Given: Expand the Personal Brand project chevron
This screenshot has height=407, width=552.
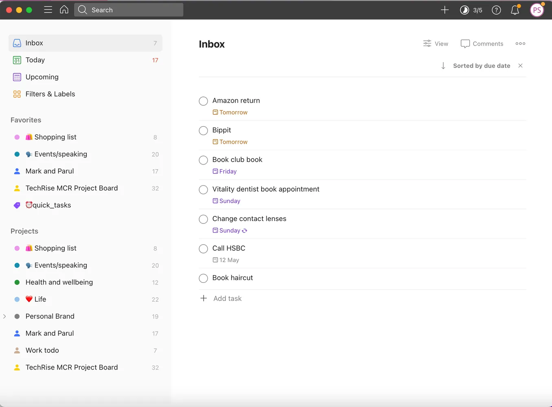Looking at the screenshot, I should pos(4,316).
